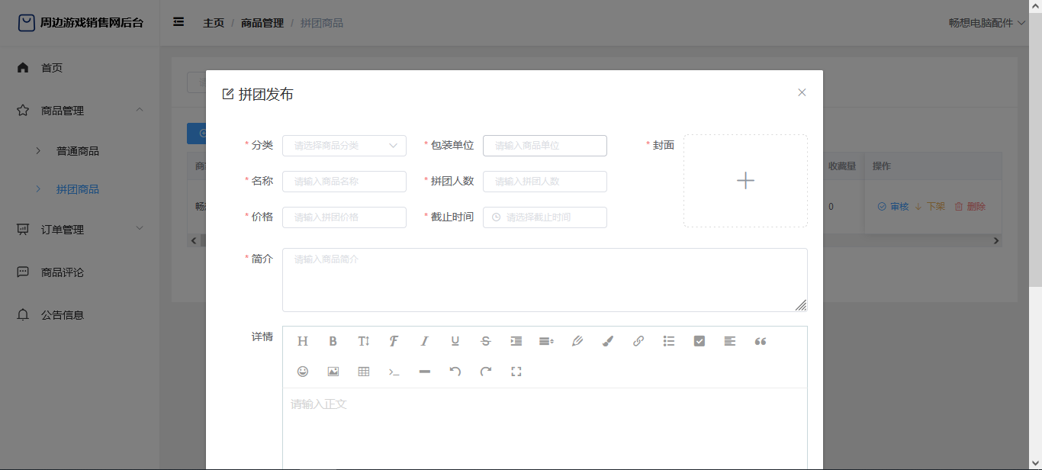The height and width of the screenshot is (470, 1042).
Task: Click the undo arrow in editor toolbar
Action: pos(455,372)
